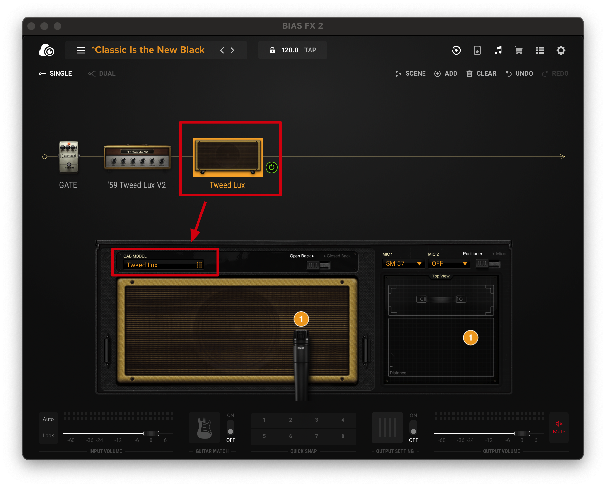Open the MIC 2 OFF dropdown
Image resolution: width=606 pixels, height=487 pixels.
(x=449, y=264)
